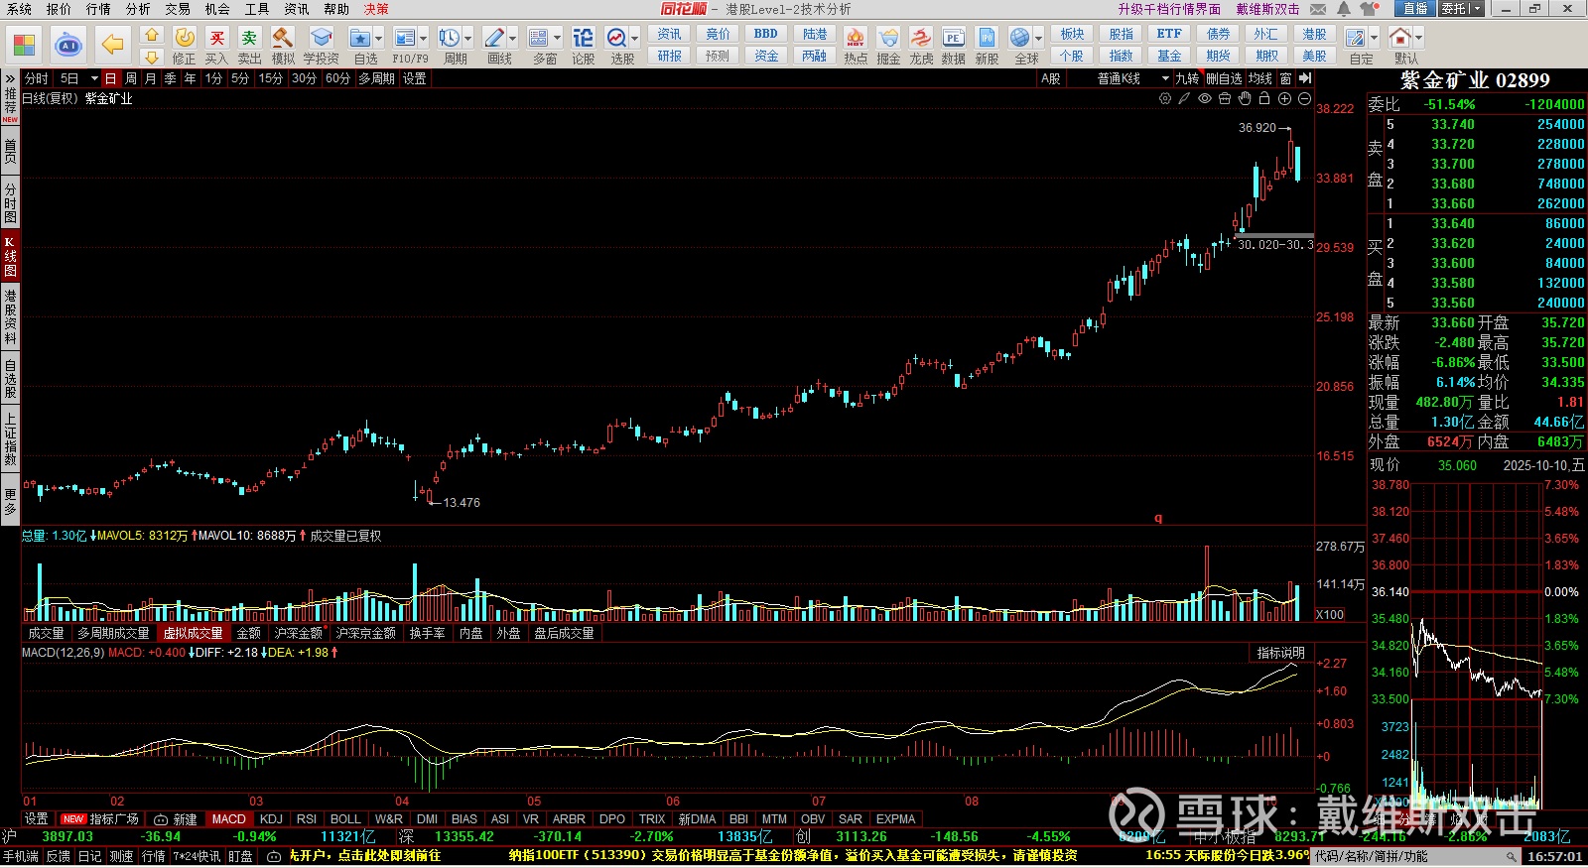Screen dimensions: 1588x868
Task: Expand the 5日 period dropdown arrow
Action: point(94,78)
